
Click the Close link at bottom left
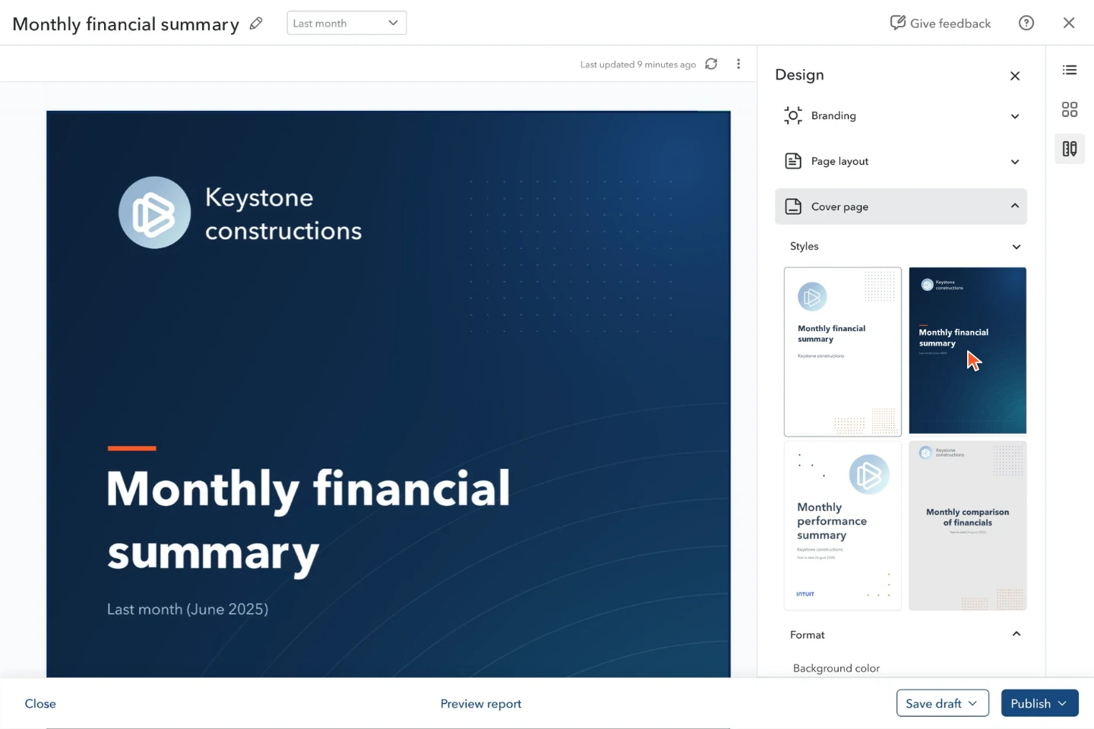[x=40, y=704]
